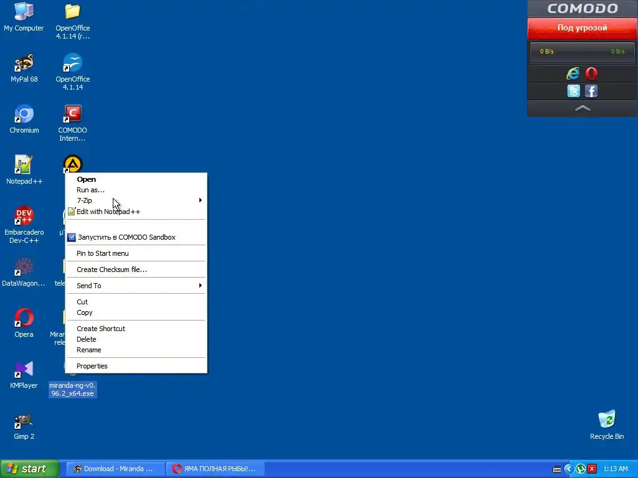Image resolution: width=638 pixels, height=478 pixels.
Task: Choose Pin to Start menu
Action: [136, 253]
